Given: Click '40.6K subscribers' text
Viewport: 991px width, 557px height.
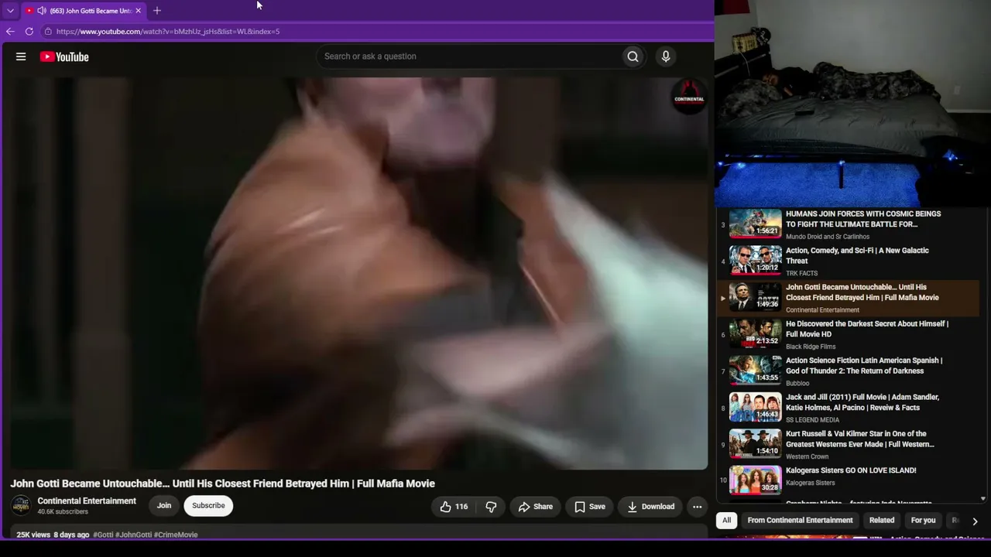Looking at the screenshot, I should pos(63,512).
